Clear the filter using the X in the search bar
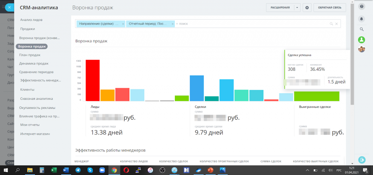This screenshot has width=373, height=175. tap(336, 24)
